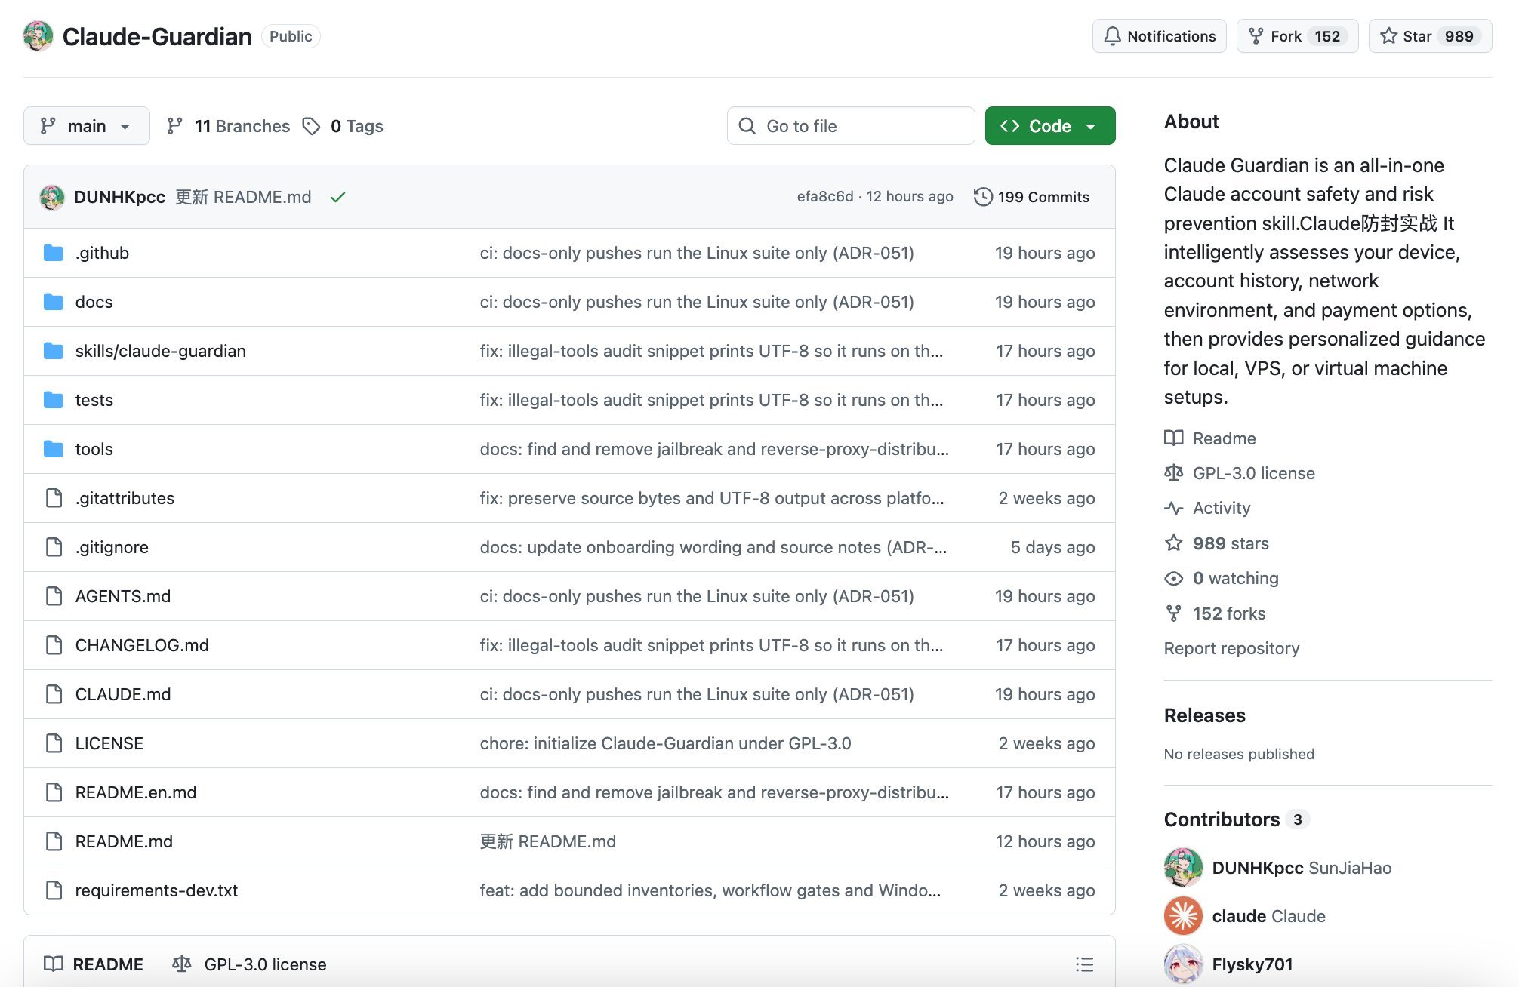The width and height of the screenshot is (1519, 987).
Task: Open the 199 Commits history
Action: click(1031, 197)
